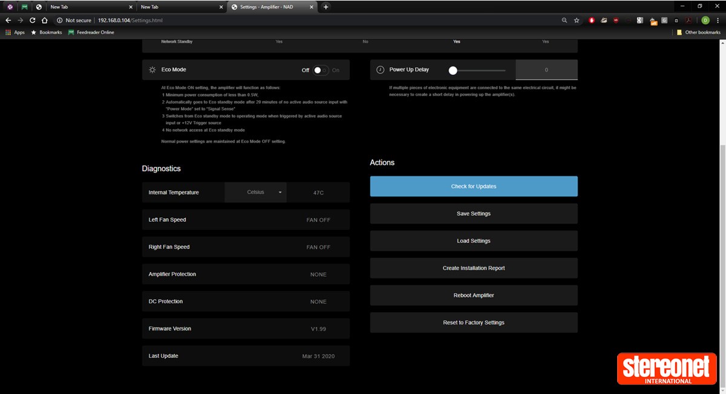Click the Check for Updates button
The image size is (726, 394).
474,186
